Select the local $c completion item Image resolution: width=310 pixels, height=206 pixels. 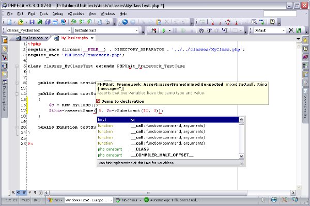point(168,120)
